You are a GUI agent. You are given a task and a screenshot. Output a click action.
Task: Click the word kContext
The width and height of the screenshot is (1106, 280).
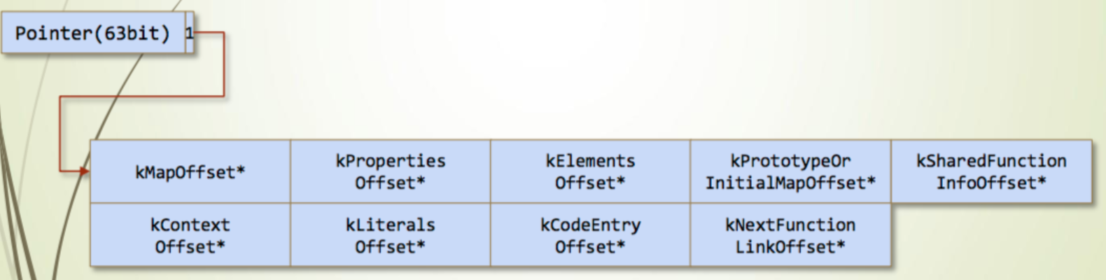190,225
